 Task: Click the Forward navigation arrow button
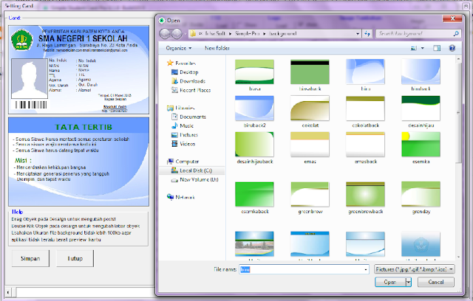(x=177, y=34)
